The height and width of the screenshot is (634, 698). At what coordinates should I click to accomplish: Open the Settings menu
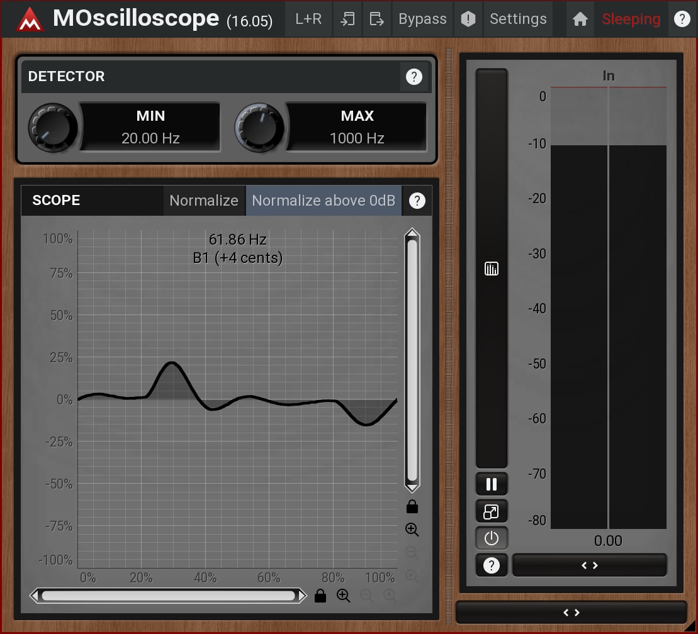(x=518, y=19)
